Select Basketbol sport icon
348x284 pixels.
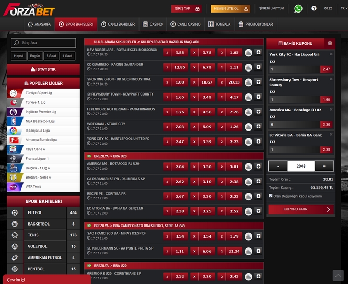(x=15, y=224)
